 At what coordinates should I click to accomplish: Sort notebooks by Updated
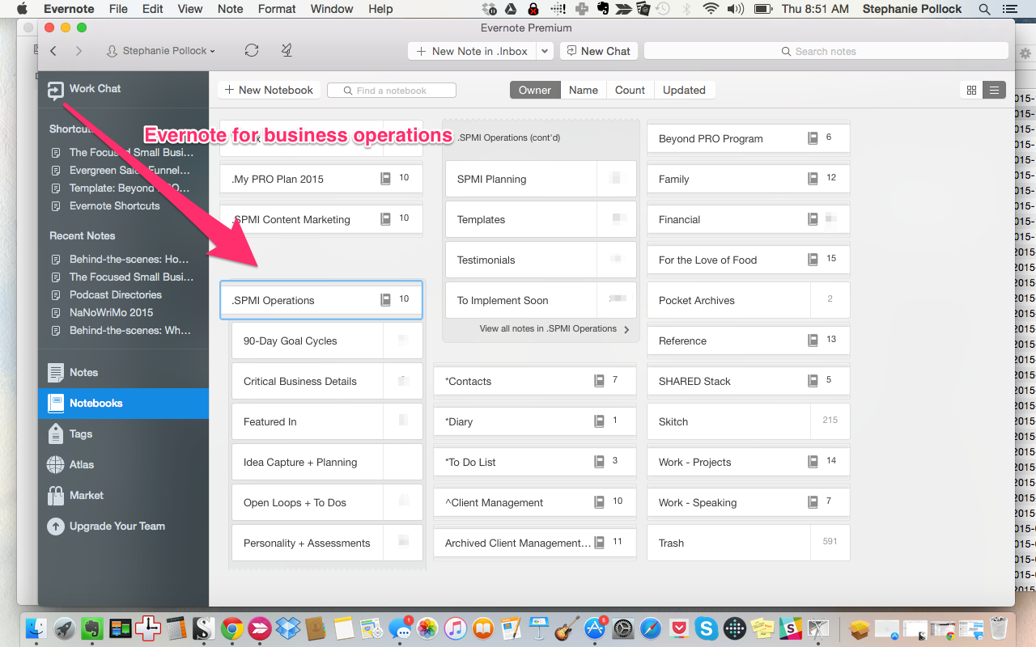[x=684, y=90]
